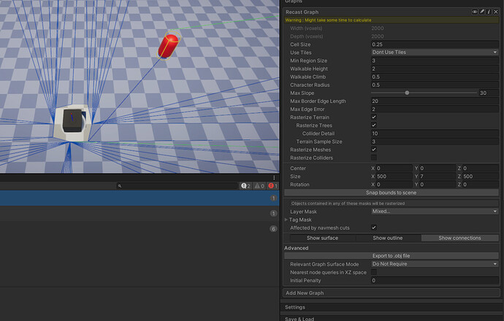This screenshot has height=321, width=504.
Task: Click the console search magnifier field
Action: (177, 186)
